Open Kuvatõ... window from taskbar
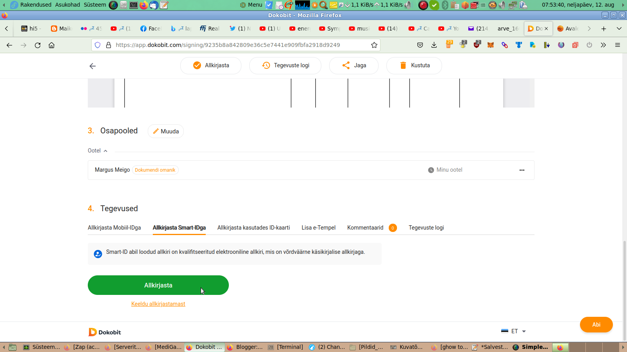 point(407,347)
